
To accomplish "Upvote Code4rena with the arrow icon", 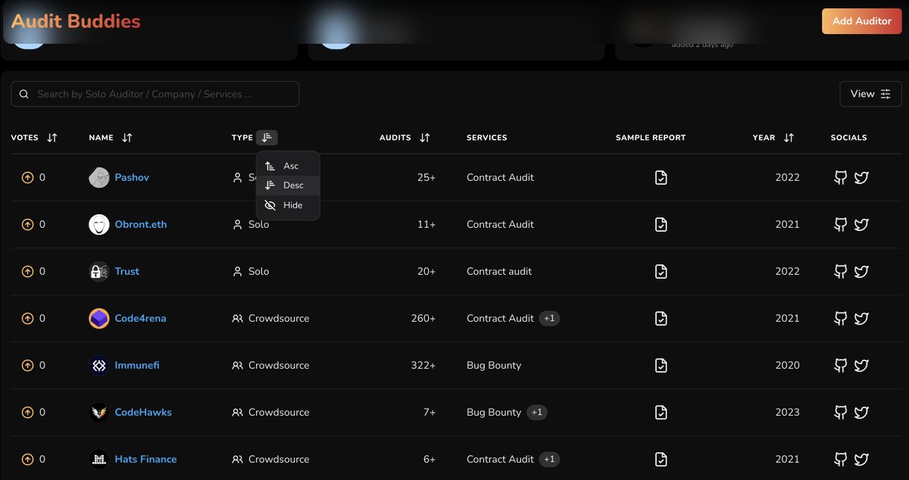I will click(27, 319).
